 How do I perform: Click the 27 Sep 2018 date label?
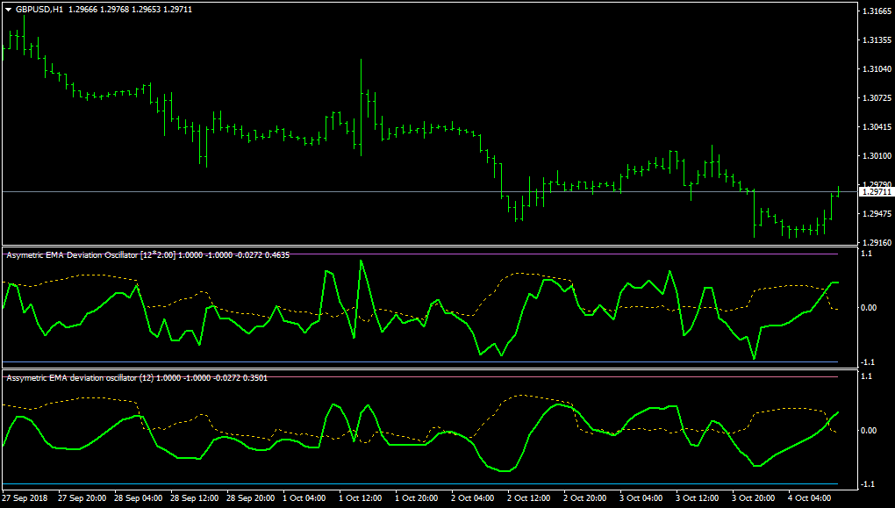tap(25, 498)
